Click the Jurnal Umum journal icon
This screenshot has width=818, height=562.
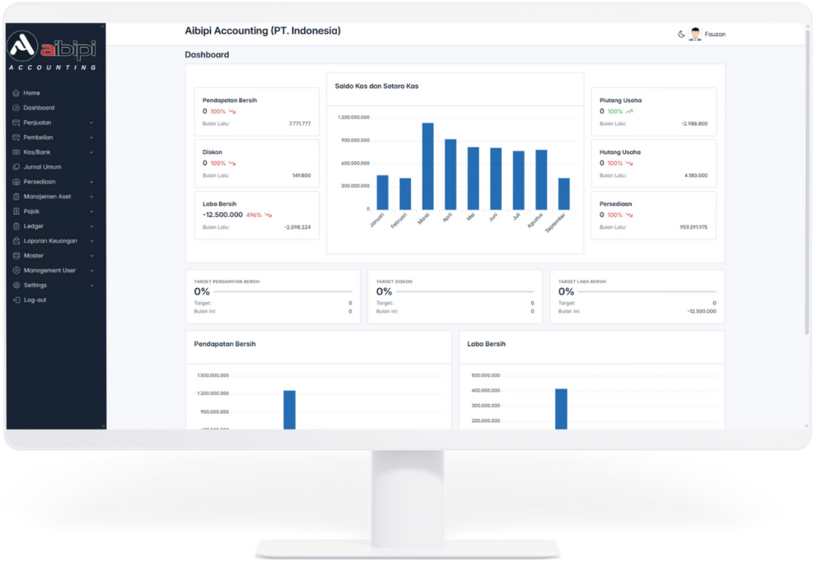tap(16, 167)
